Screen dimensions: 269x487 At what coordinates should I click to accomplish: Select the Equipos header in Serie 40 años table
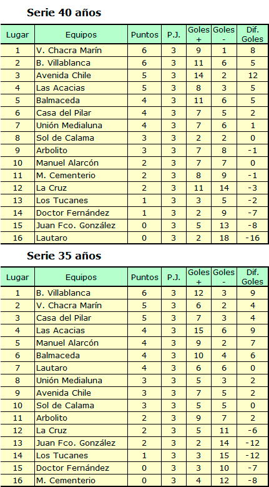(x=81, y=34)
